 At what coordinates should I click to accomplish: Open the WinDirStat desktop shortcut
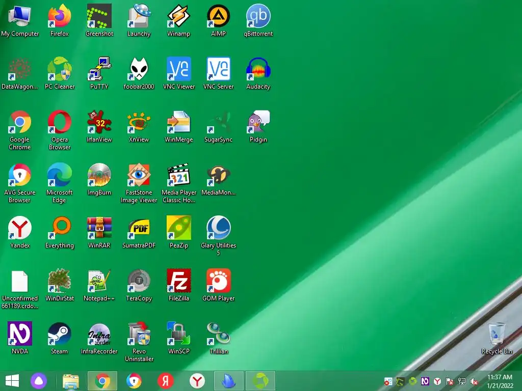pyautogui.click(x=60, y=285)
